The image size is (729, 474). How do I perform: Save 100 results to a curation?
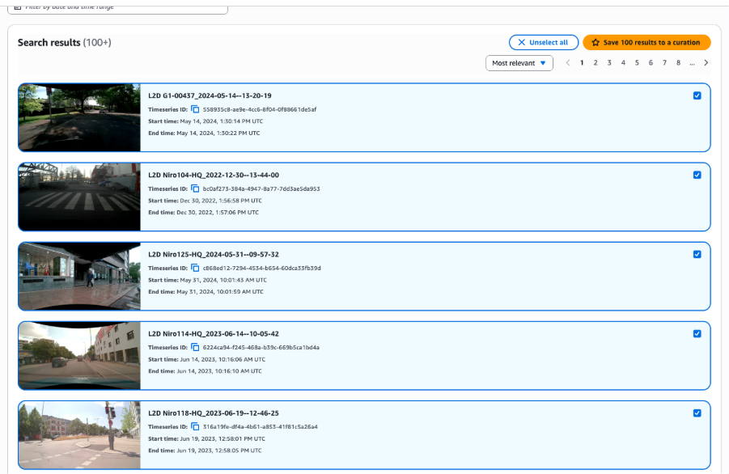[646, 42]
